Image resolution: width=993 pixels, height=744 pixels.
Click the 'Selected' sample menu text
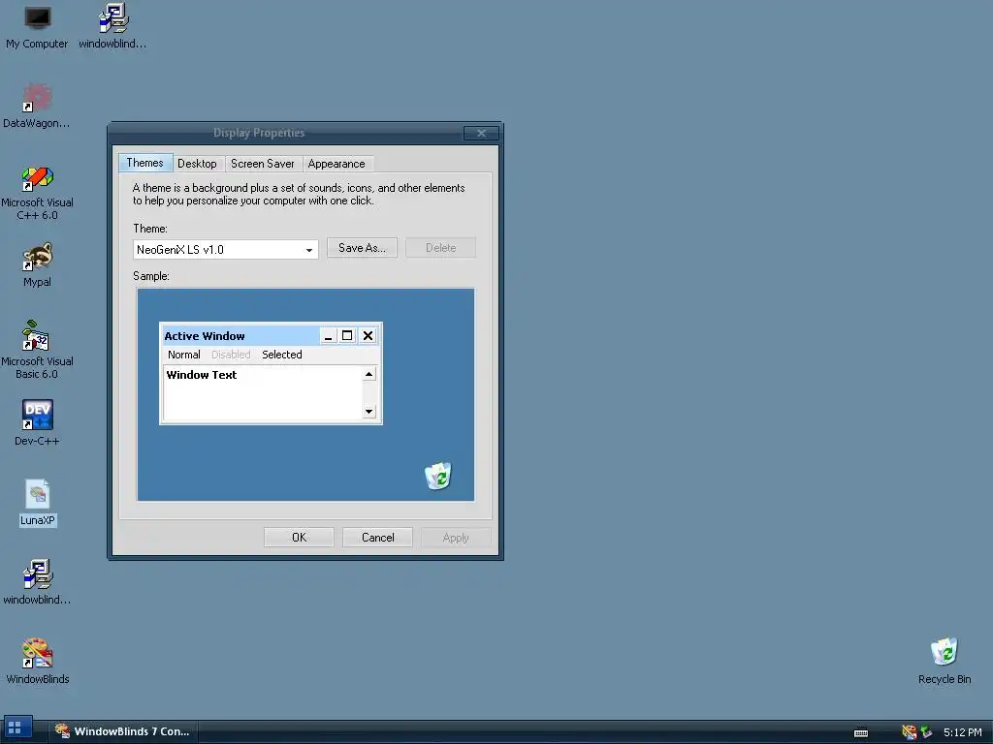click(x=282, y=355)
